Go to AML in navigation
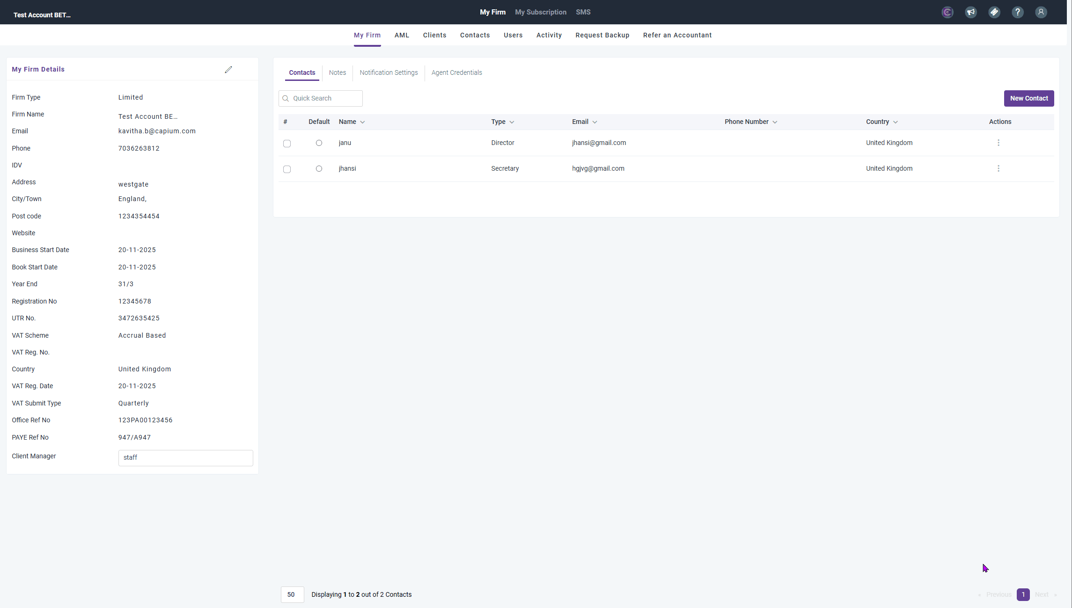The image size is (1072, 608). pos(402,35)
